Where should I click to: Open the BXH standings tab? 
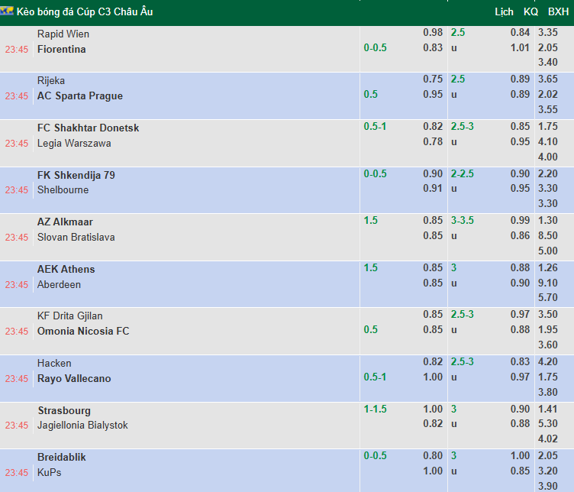[x=558, y=11]
